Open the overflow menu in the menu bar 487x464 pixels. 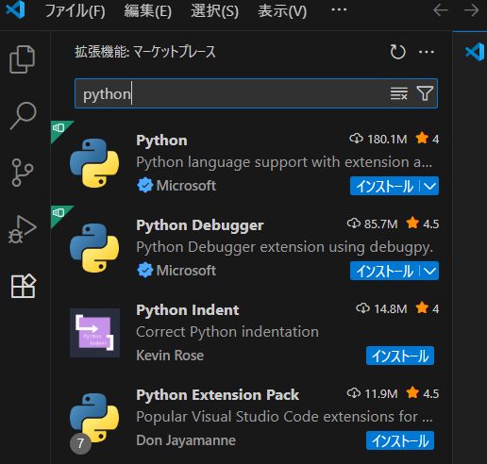tap(339, 9)
